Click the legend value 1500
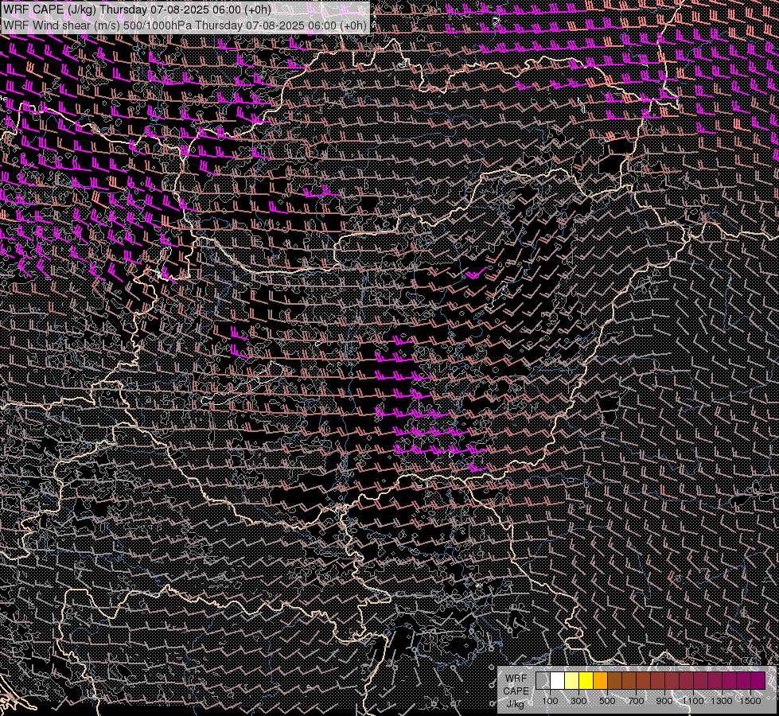Image resolution: width=779 pixels, height=716 pixels. [750, 701]
